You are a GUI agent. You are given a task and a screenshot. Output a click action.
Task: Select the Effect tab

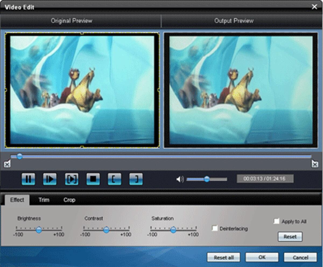pos(17,200)
